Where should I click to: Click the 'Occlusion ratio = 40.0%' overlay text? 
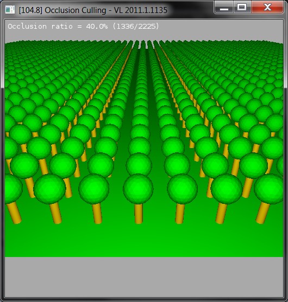[58, 27]
